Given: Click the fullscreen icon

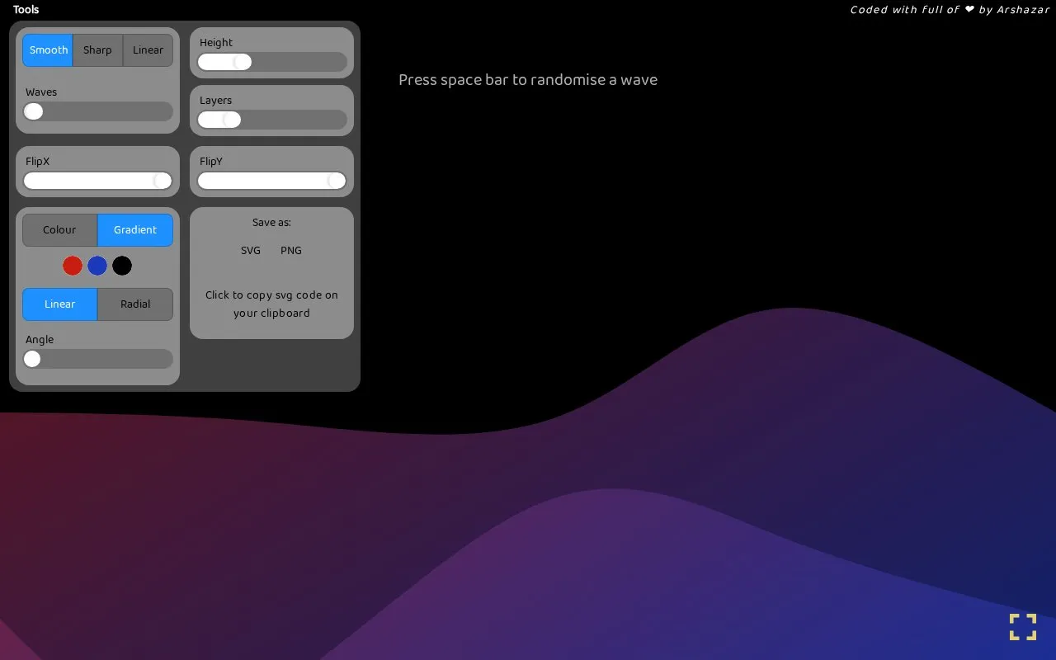Looking at the screenshot, I should tap(1023, 627).
